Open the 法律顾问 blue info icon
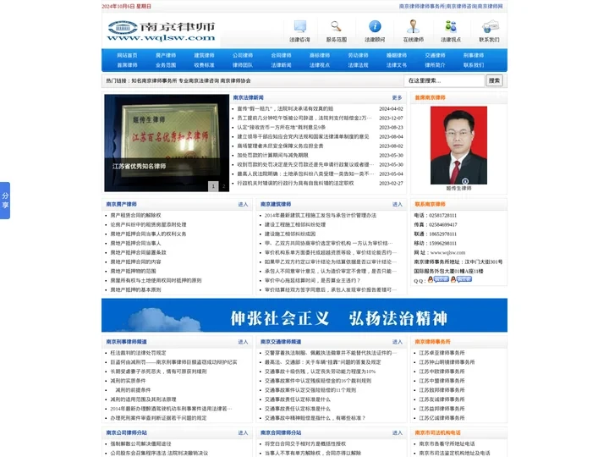609x457 pixels. click(x=375, y=26)
